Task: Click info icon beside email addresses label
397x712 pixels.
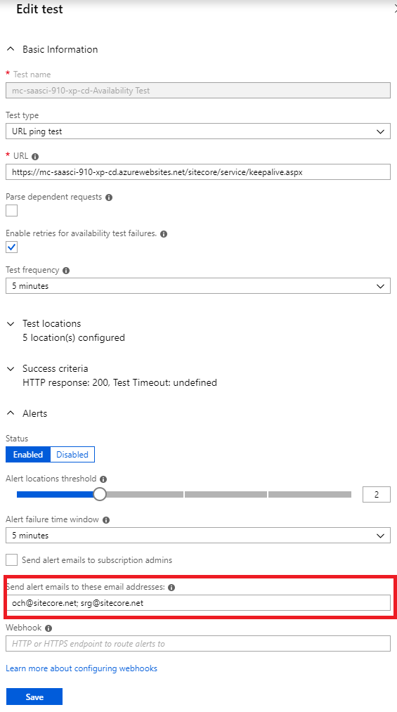Action: pyautogui.click(x=171, y=588)
